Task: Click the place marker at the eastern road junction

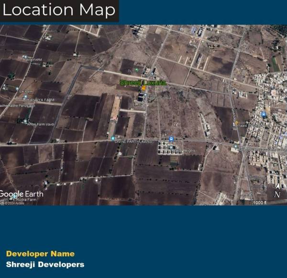Action: (x=236, y=146)
